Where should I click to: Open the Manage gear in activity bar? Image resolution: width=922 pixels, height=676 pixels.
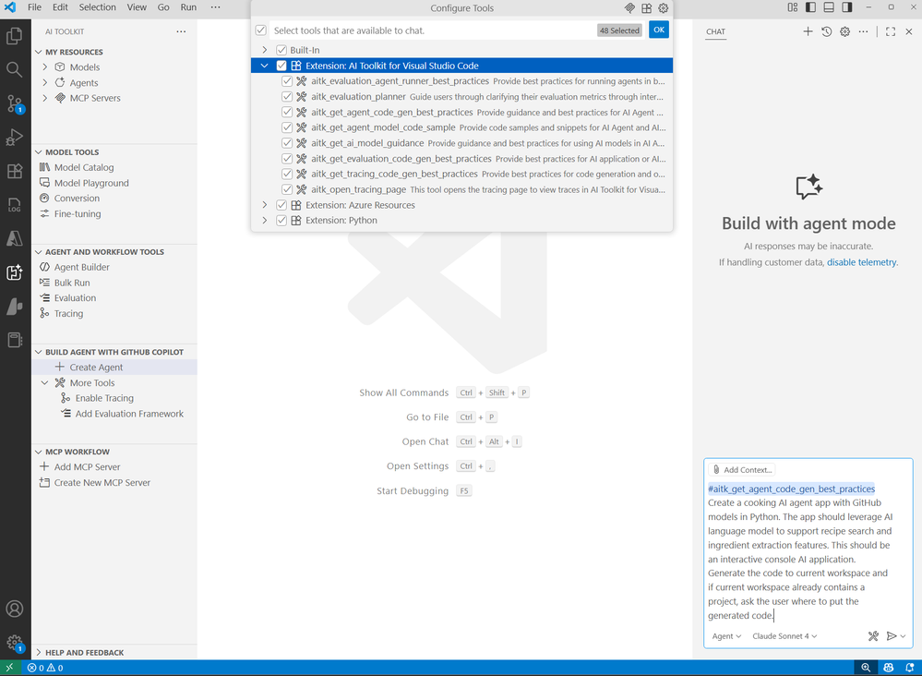tap(14, 643)
